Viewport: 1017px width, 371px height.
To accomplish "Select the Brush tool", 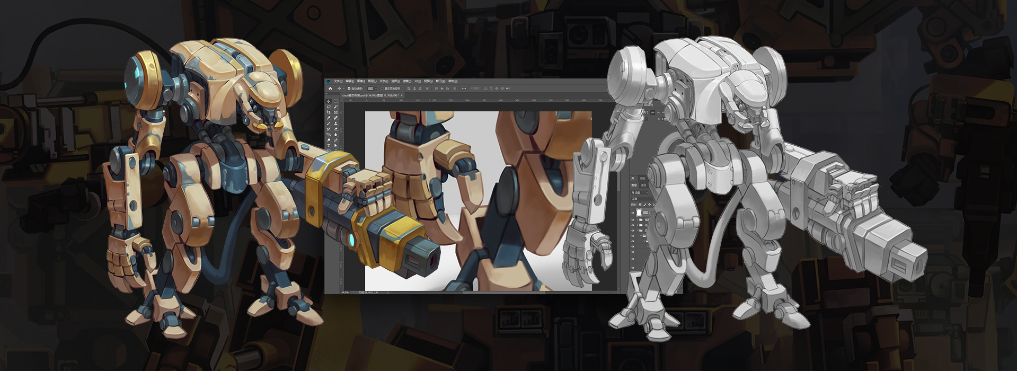I will coord(329,123).
